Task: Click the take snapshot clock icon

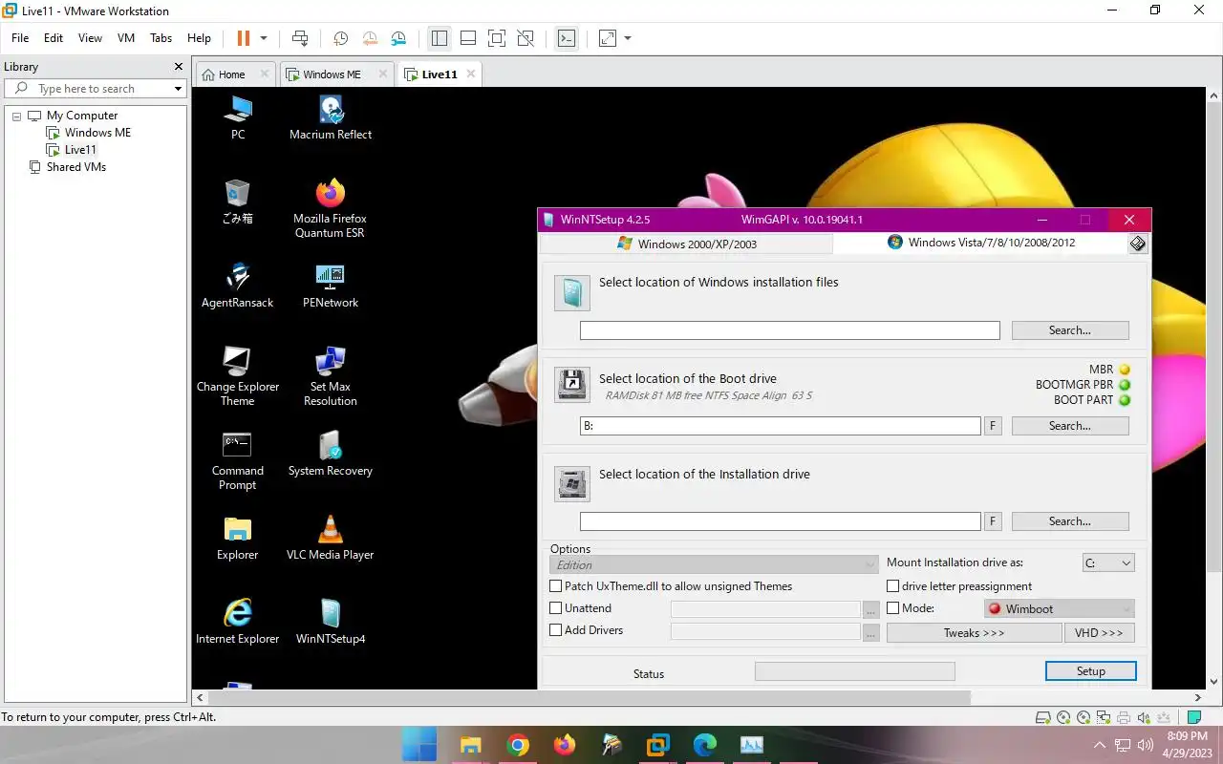Action: 340,38
